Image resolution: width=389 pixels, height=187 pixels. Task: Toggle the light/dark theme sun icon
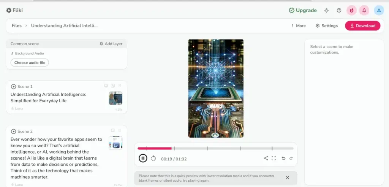tap(326, 10)
